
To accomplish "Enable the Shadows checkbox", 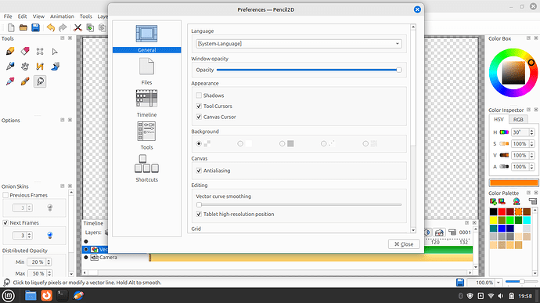I will click(x=199, y=96).
